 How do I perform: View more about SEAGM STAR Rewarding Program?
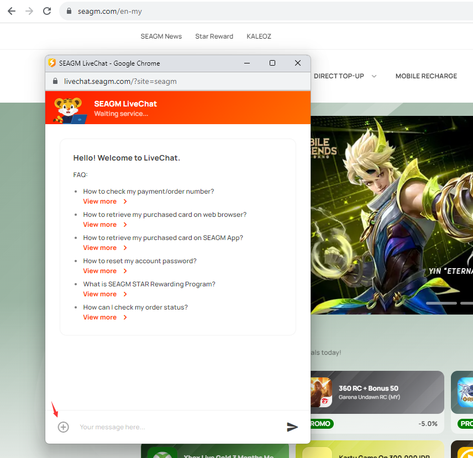(x=100, y=294)
